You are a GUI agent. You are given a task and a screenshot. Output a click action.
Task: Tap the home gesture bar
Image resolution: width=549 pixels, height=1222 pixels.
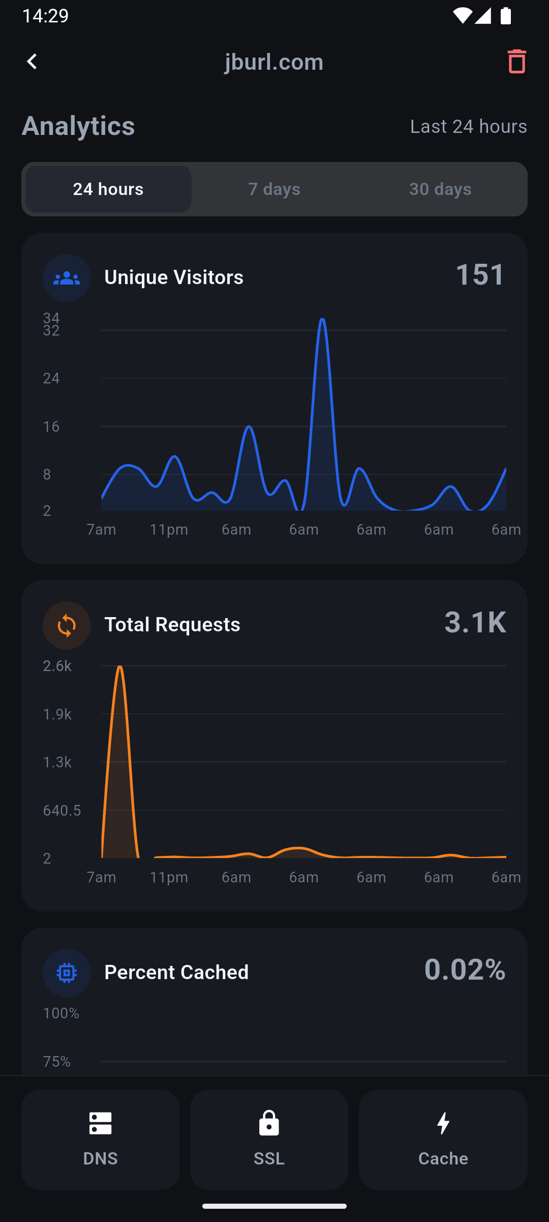(x=274, y=1206)
